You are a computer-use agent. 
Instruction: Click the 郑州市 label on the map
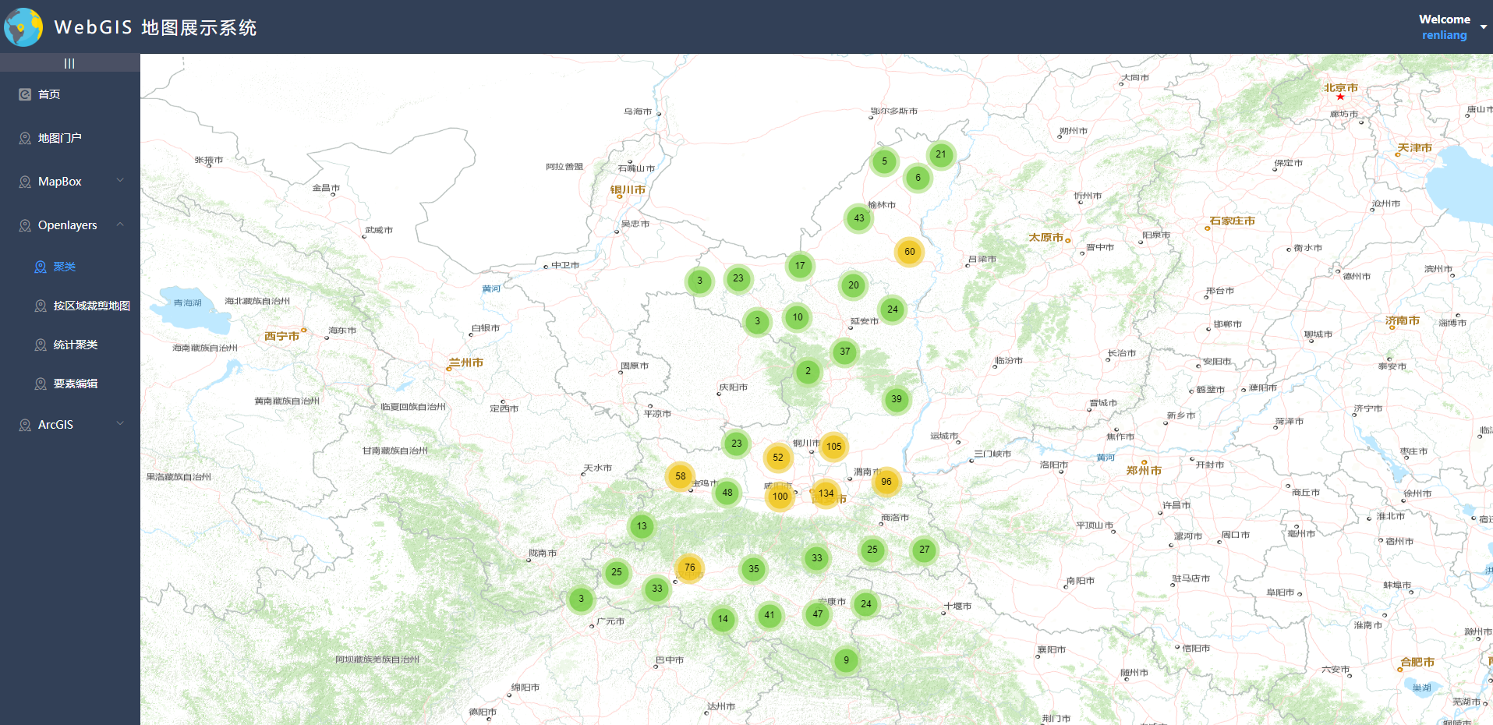(1144, 471)
